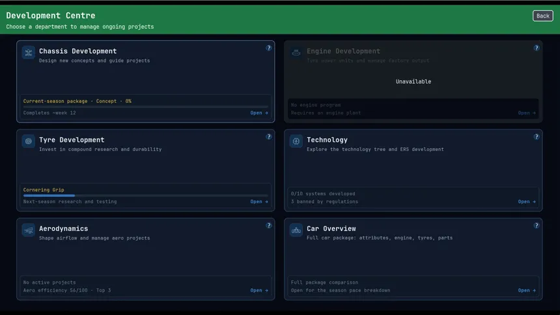This screenshot has height=315, width=560.
Task: Click the Tyre Development tyre icon
Action: [28, 141]
